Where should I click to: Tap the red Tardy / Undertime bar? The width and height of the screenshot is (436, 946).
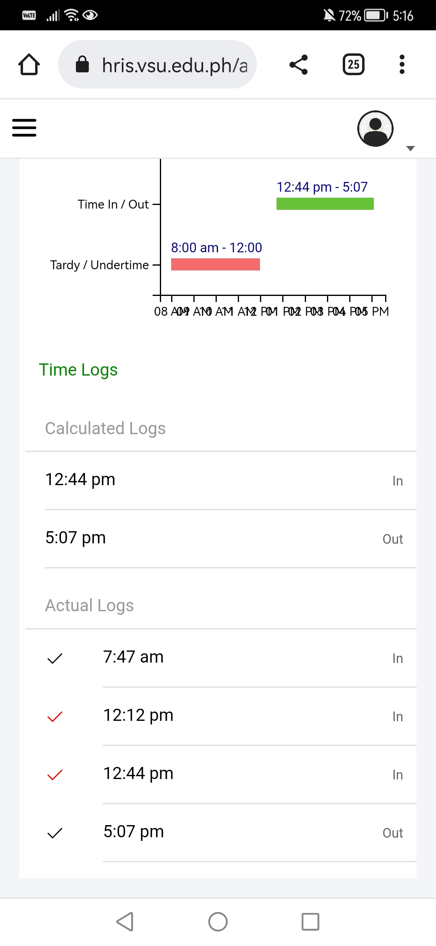point(216,264)
